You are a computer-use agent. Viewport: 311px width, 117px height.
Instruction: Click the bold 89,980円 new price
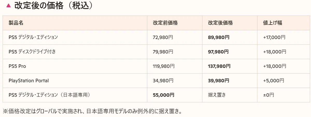(x=219, y=37)
